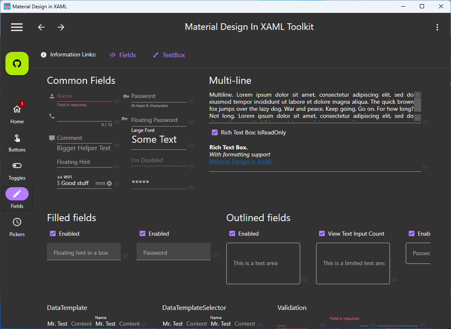
Task: View XAML code for Floating Hint field
Action: 117,167
